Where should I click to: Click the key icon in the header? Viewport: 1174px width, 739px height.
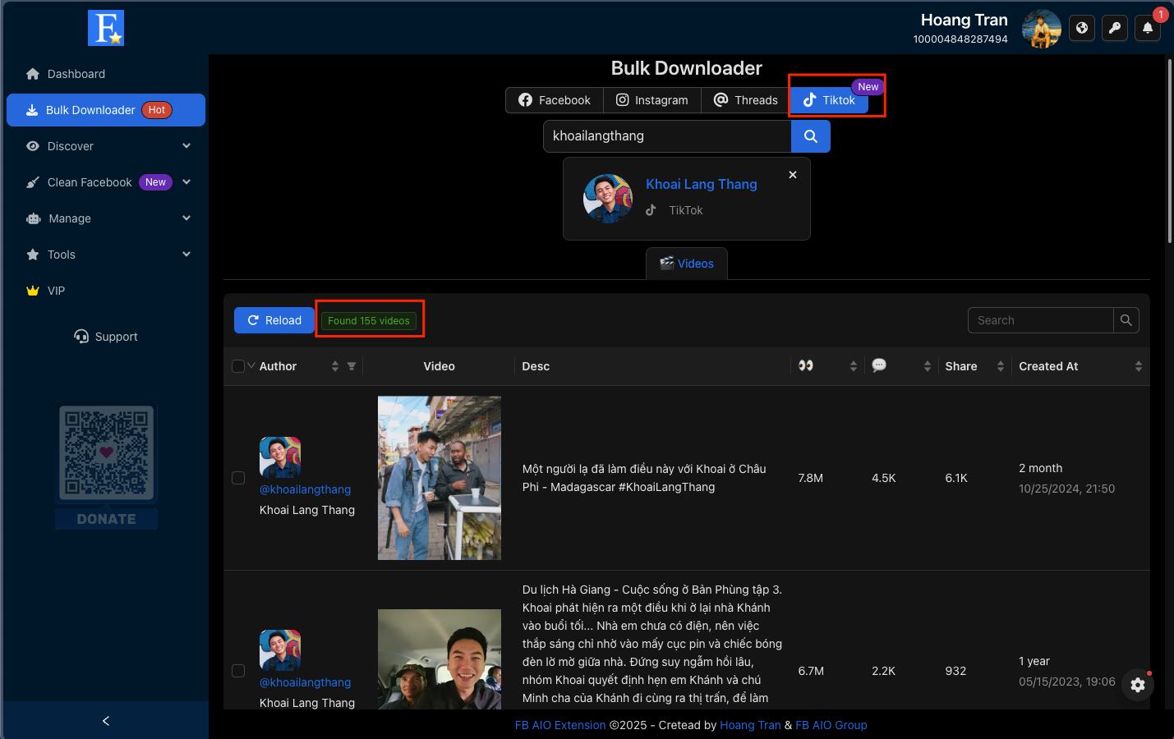point(1115,28)
